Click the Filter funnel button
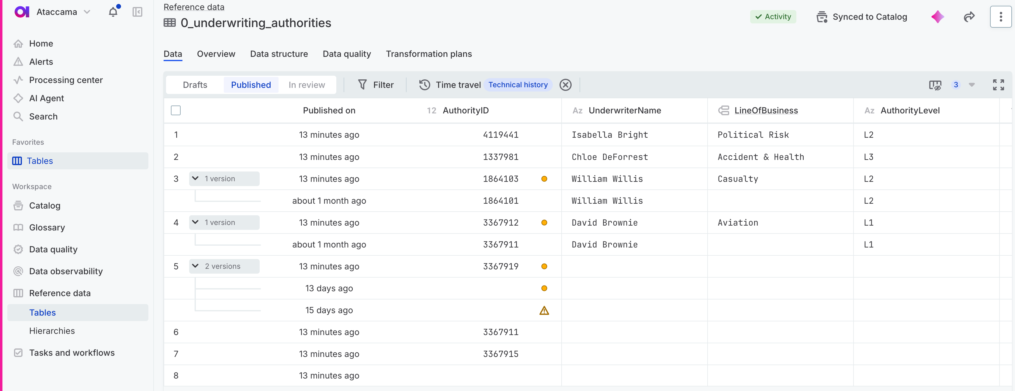 point(376,85)
